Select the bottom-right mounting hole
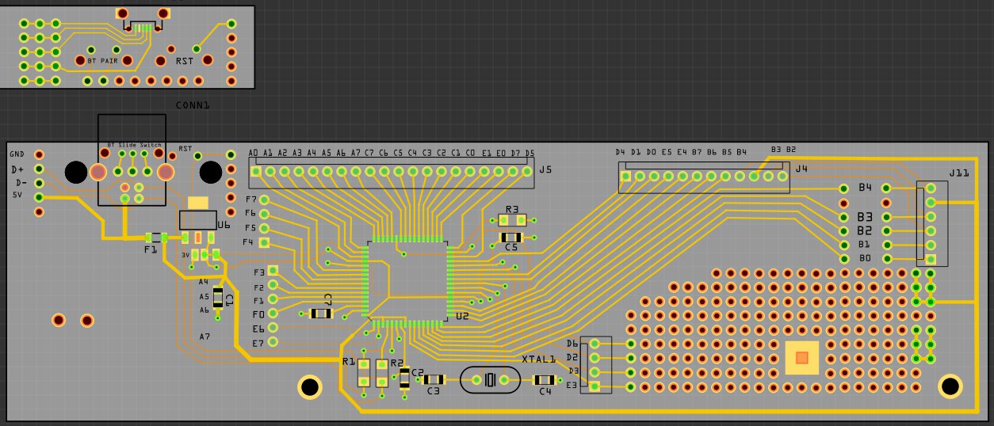Image resolution: width=994 pixels, height=426 pixels. (950, 386)
